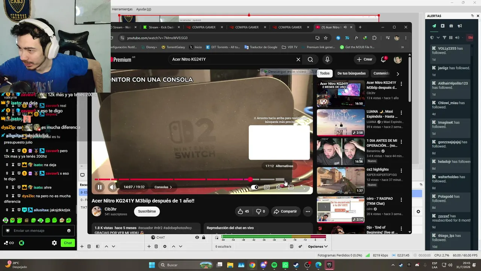481x271 pixels.
Task: Open the Traductor de Google bookmark
Action: pos(261,47)
